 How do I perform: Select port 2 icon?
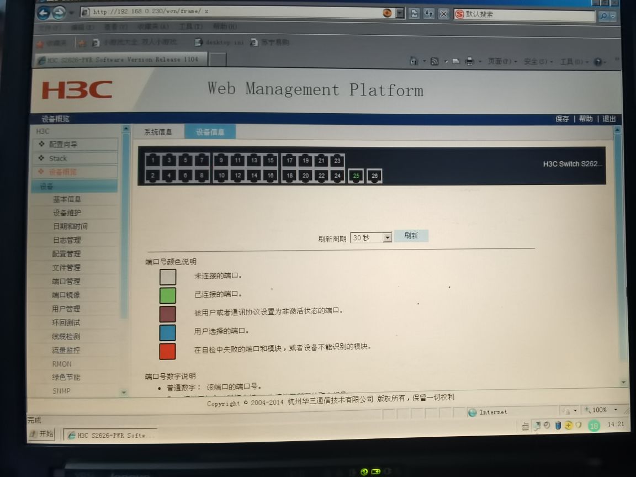click(x=153, y=175)
